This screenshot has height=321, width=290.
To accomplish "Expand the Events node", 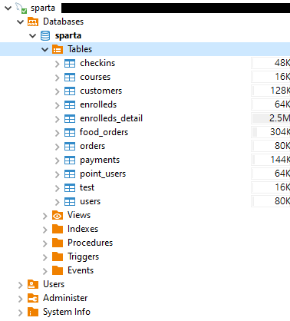I will click(45, 271).
